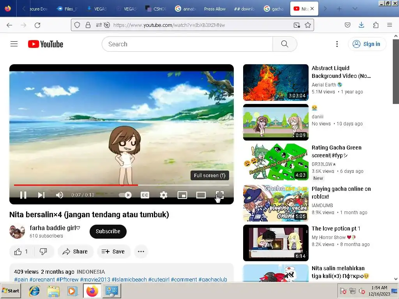Screen dimensions: 399x299
Task: Expand the list all tabs dropdown
Action: [x=355, y=9]
